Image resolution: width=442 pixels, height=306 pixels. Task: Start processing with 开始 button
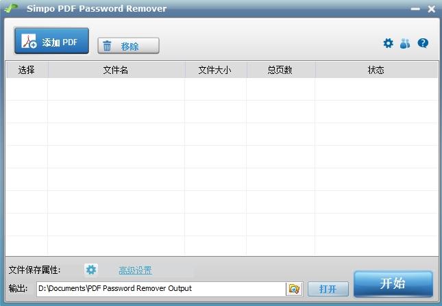[393, 283]
